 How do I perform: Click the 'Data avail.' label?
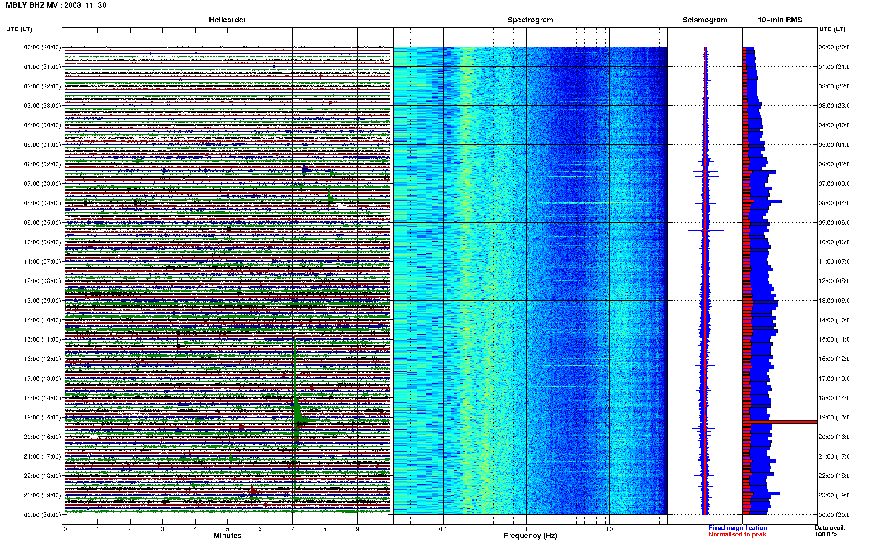[830, 528]
